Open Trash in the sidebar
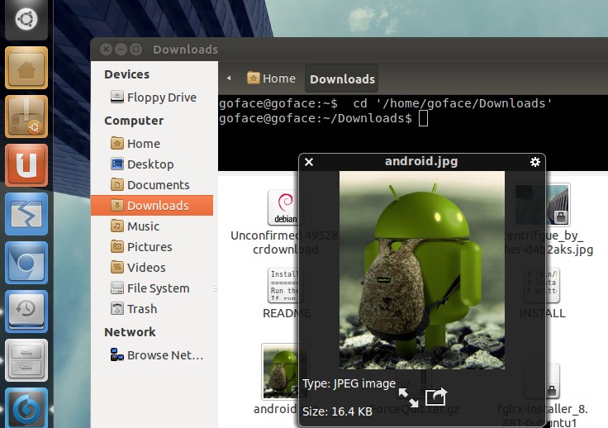This screenshot has width=608, height=428. coord(134,308)
